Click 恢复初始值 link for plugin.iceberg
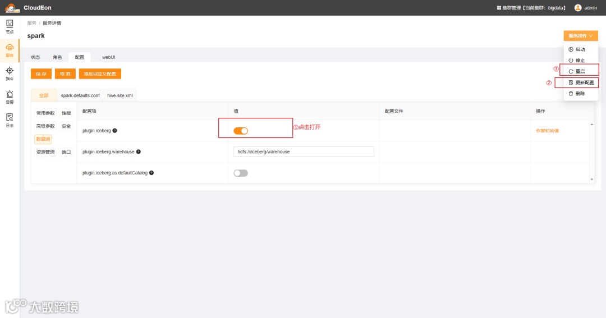Image resolution: width=606 pixels, height=318 pixels. tap(547, 131)
